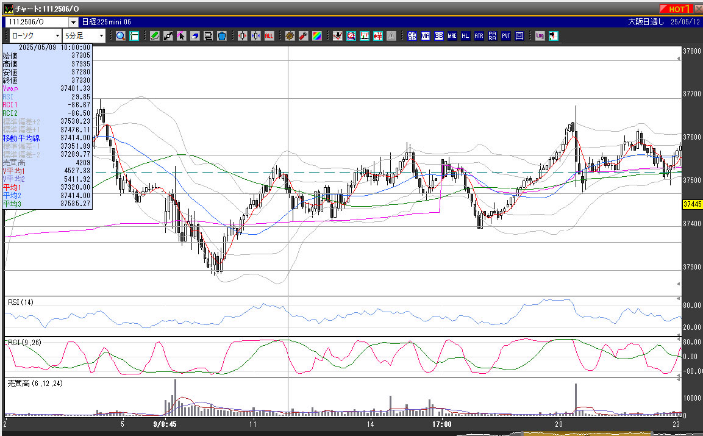Expand the symbol code dropdown 111.2506/O
This screenshot has height=436, width=703.
(x=74, y=22)
